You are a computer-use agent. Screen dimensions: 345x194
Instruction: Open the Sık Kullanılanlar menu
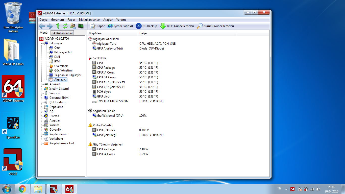click(x=89, y=20)
